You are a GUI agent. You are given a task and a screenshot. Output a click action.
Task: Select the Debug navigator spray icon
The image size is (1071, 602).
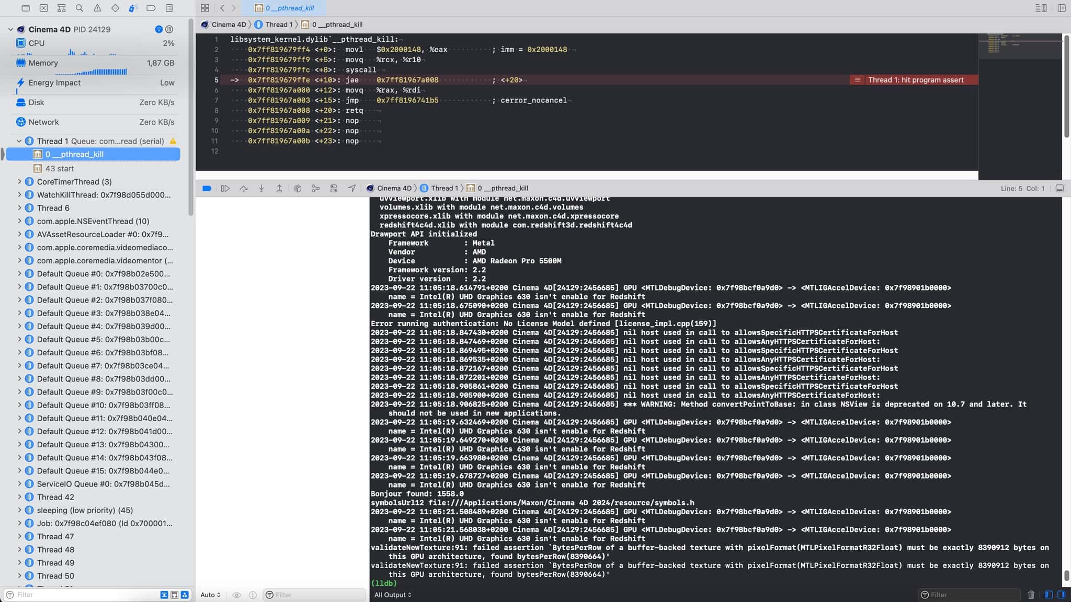coord(133,8)
